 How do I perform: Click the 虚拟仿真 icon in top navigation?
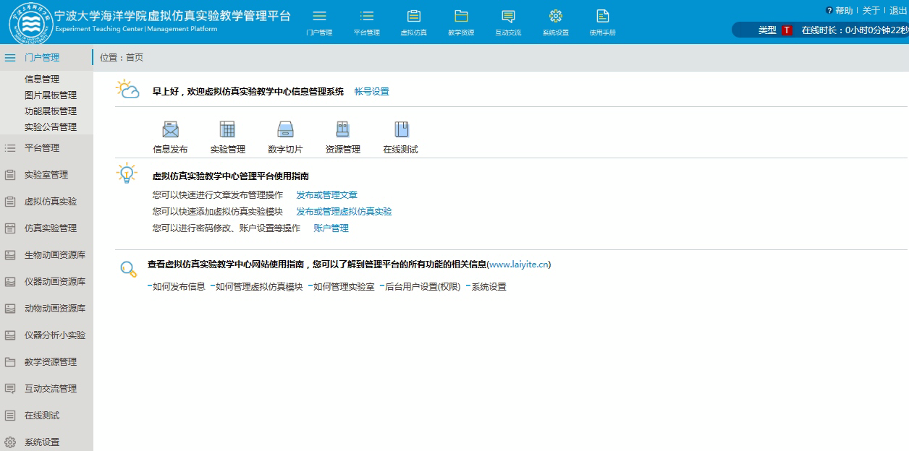point(413,17)
